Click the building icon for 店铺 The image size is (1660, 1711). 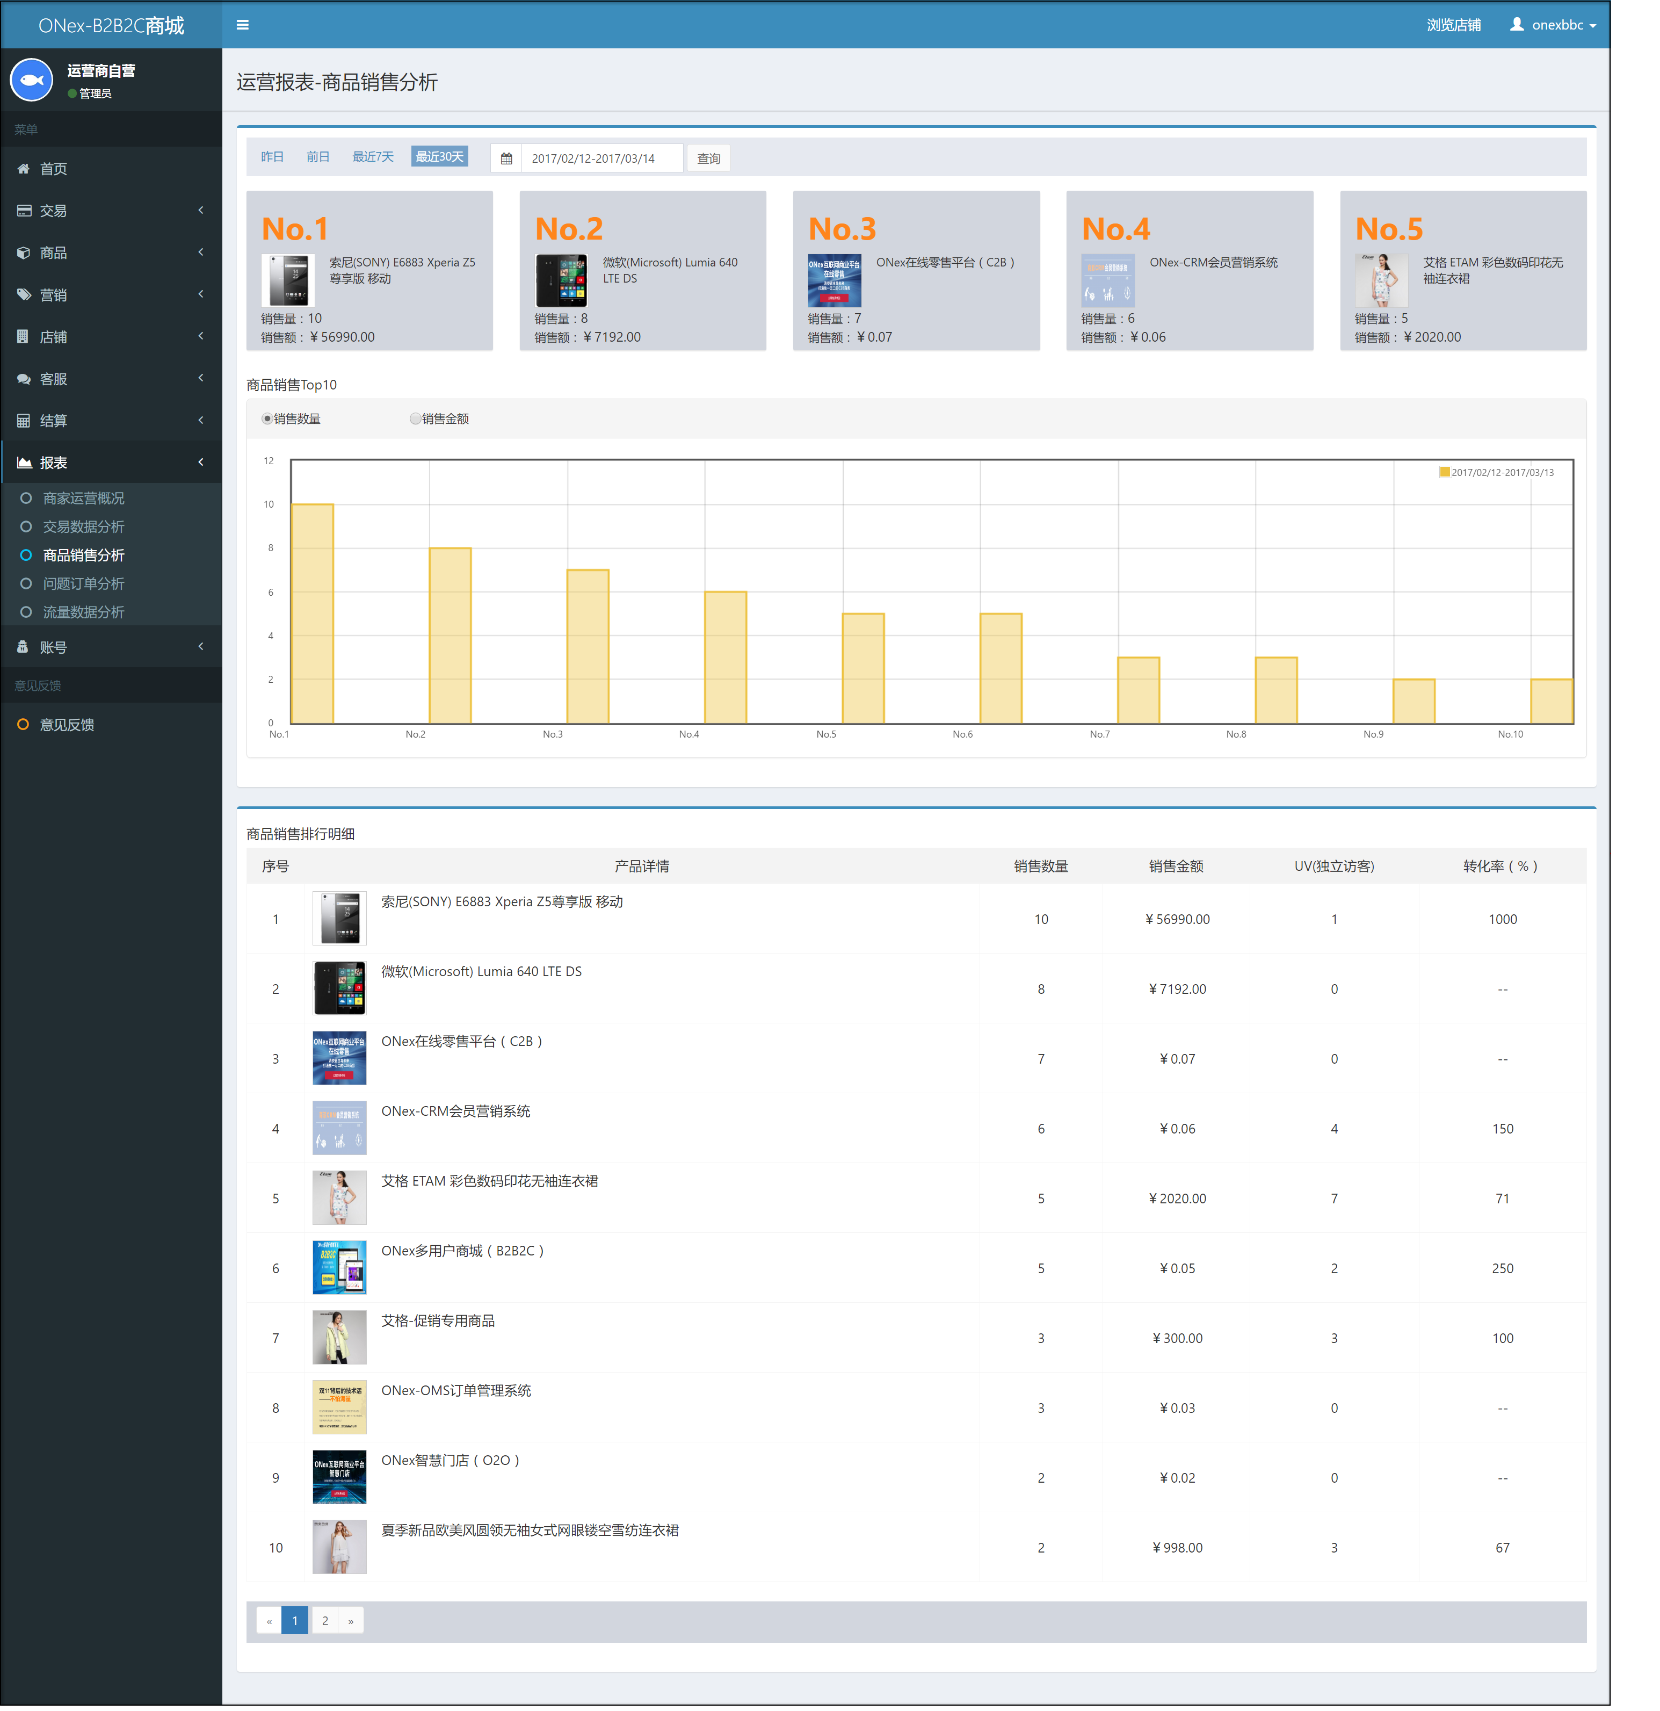pos(23,336)
